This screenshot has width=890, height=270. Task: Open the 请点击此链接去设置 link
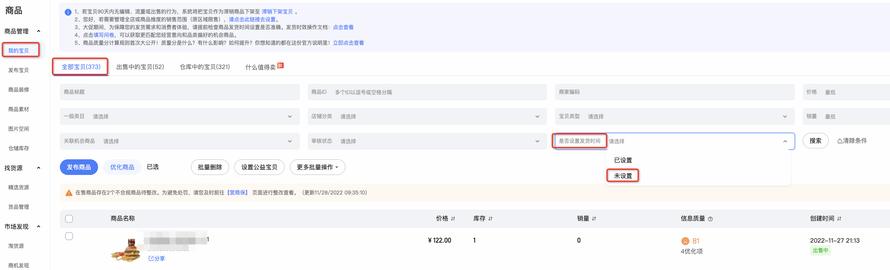pyautogui.click(x=252, y=20)
